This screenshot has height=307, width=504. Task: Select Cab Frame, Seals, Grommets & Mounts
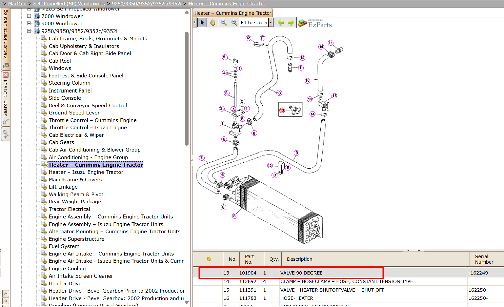[98, 39]
